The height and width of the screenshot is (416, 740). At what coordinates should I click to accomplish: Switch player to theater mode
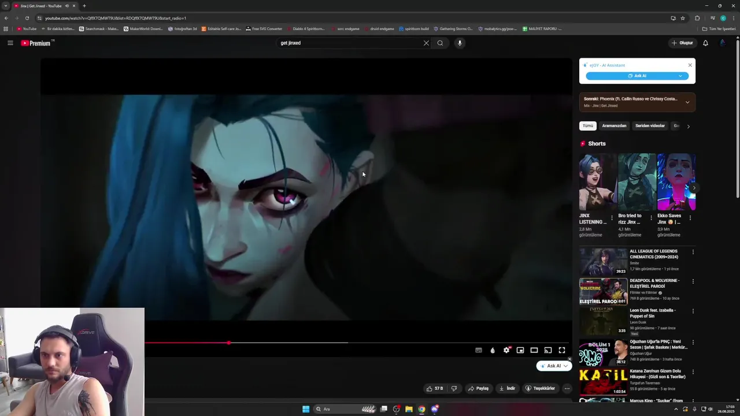(x=534, y=350)
